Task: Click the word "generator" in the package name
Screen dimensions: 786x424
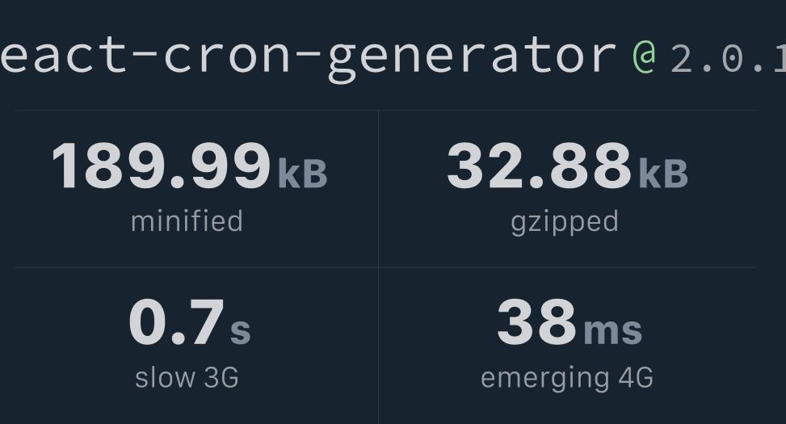Action: [472, 57]
